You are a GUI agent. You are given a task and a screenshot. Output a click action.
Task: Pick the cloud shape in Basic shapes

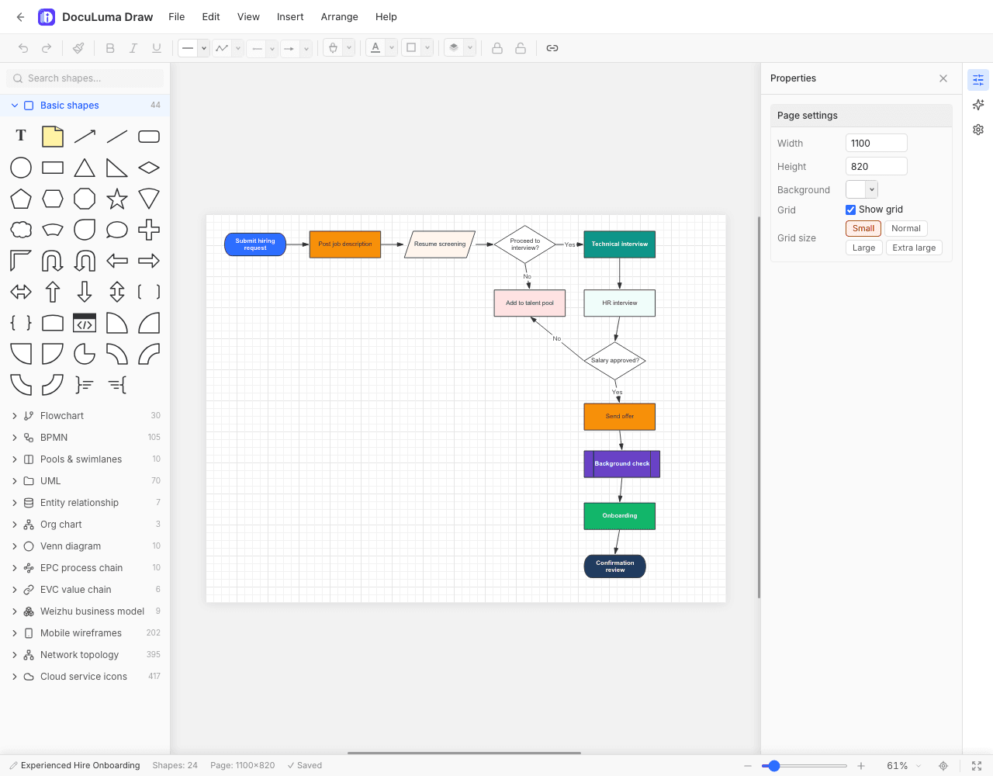21,230
